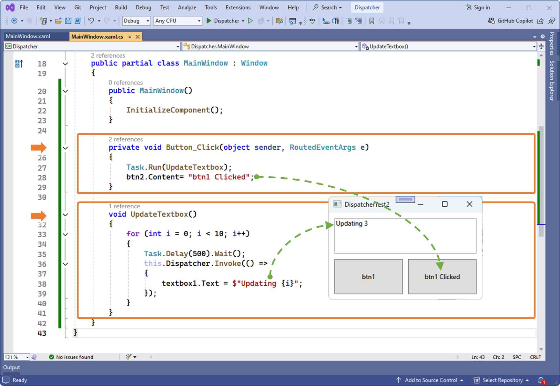This screenshot has width=560, height=386.
Task: Collapse the Dispatcher.Invoke lambda at line 36
Action: tap(65, 264)
